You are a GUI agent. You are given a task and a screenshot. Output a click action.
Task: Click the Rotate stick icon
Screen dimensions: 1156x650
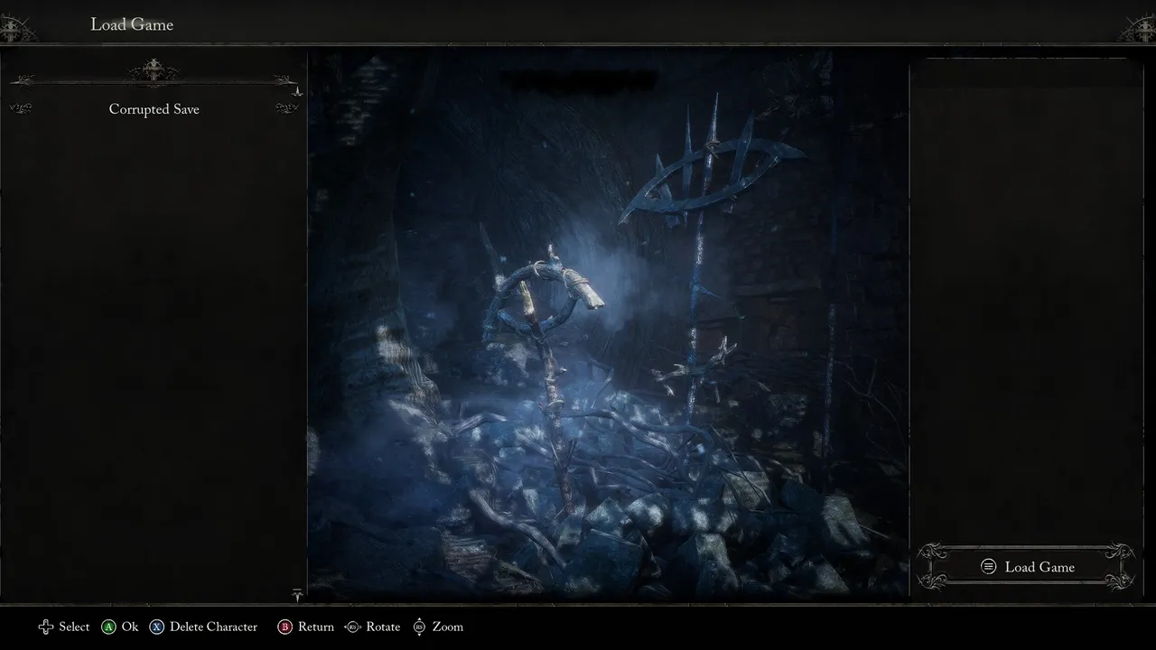click(x=352, y=627)
